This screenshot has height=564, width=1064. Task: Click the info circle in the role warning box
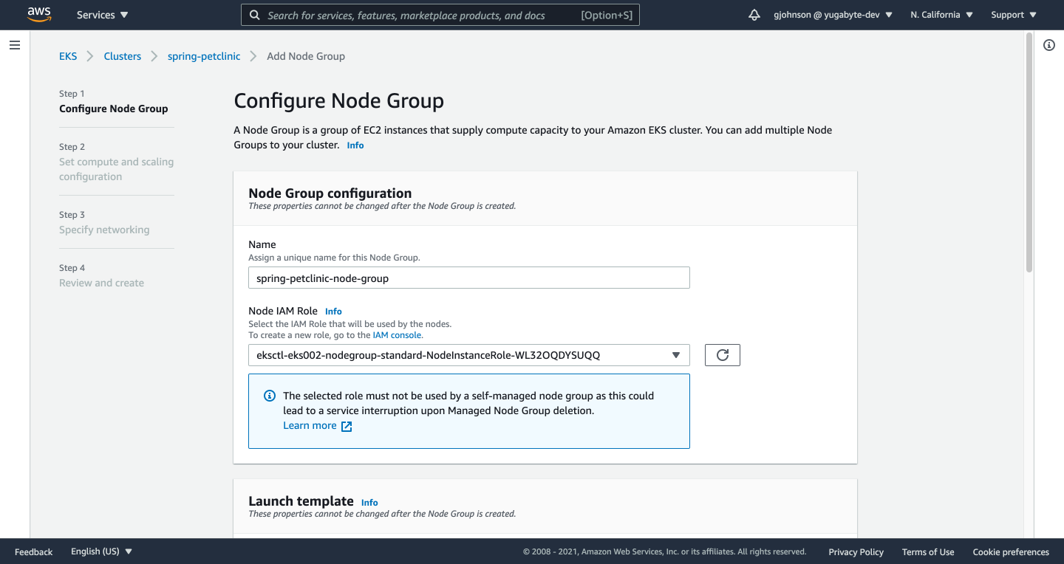click(269, 396)
